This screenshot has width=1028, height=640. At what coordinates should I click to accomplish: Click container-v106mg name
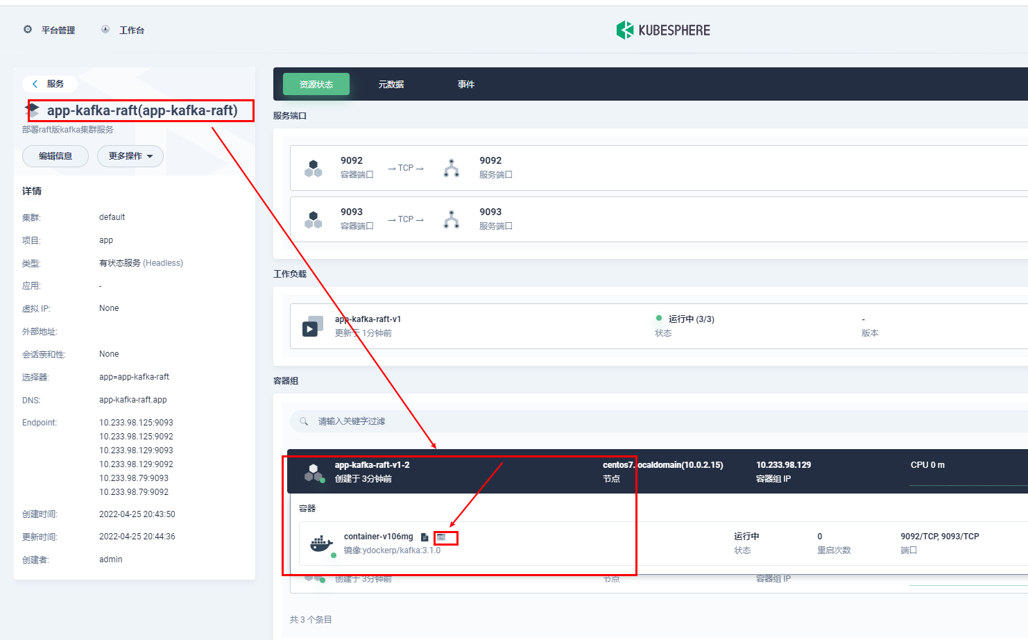click(378, 537)
